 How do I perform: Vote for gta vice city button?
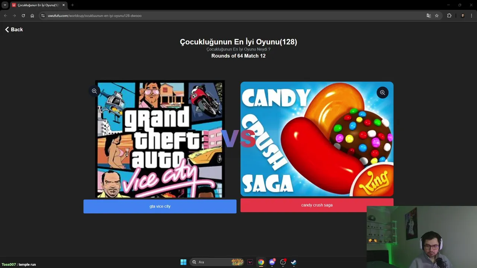pyautogui.click(x=160, y=206)
